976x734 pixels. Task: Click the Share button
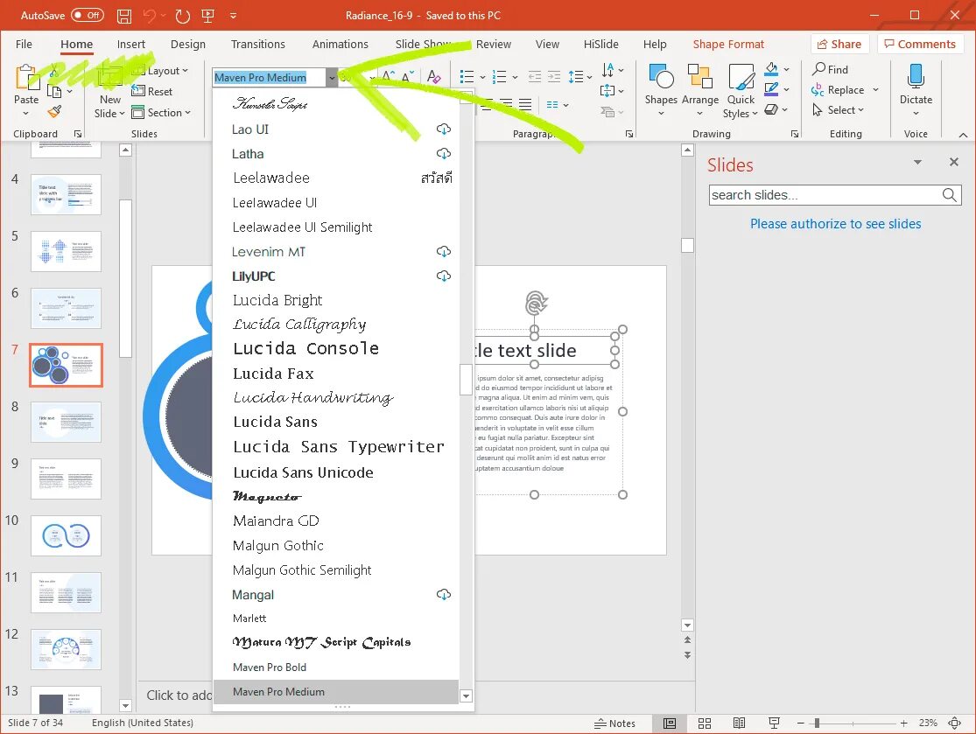(839, 44)
